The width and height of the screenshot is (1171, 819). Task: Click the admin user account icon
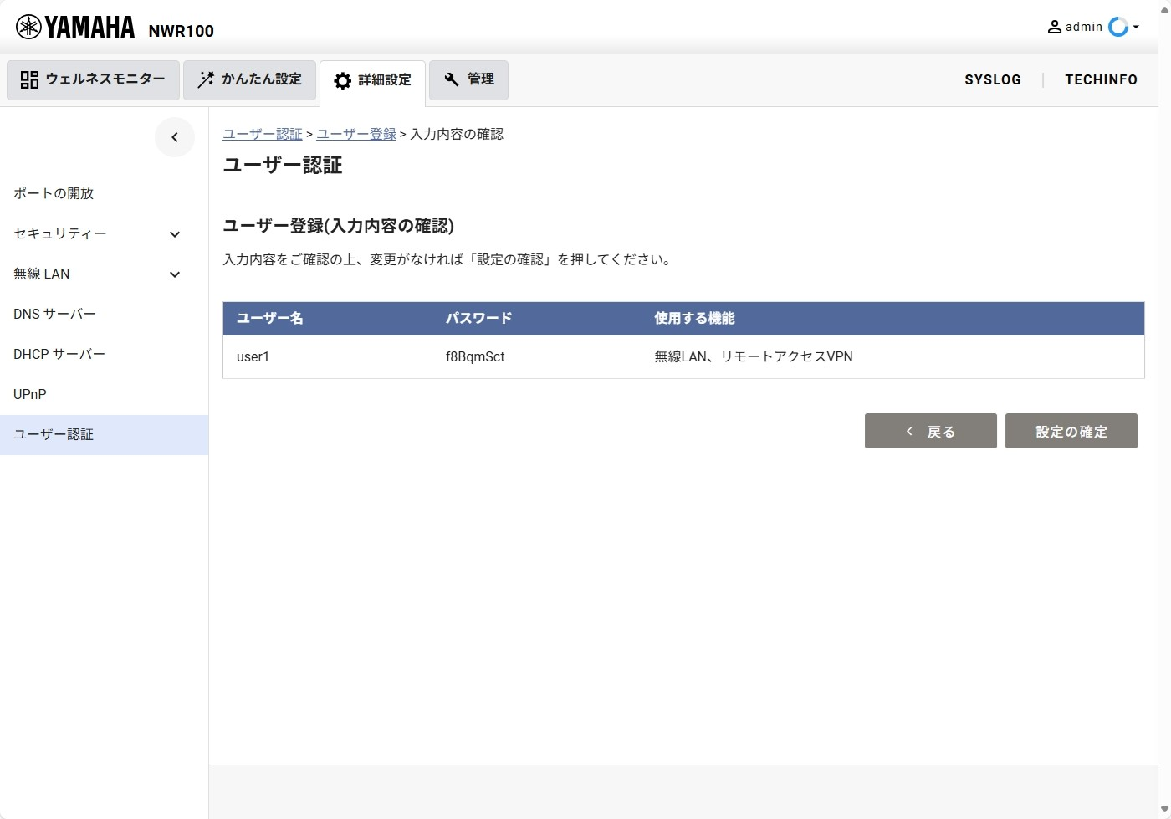pyautogui.click(x=1054, y=27)
